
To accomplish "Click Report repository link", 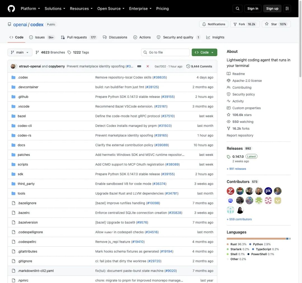I will click(240, 135).
